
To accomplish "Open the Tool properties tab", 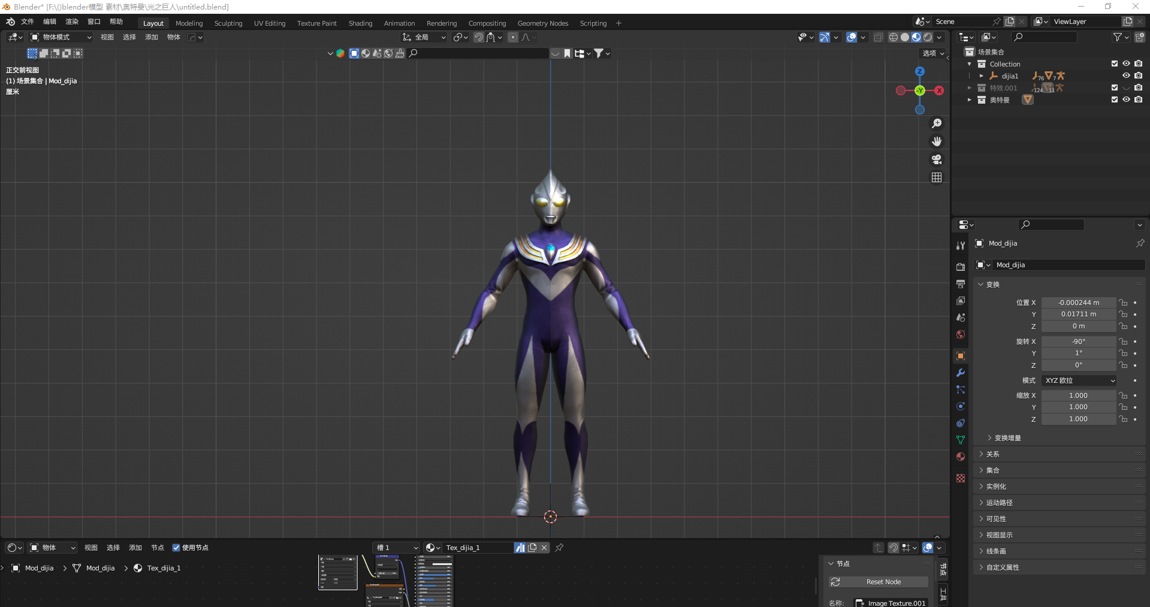I will (961, 246).
